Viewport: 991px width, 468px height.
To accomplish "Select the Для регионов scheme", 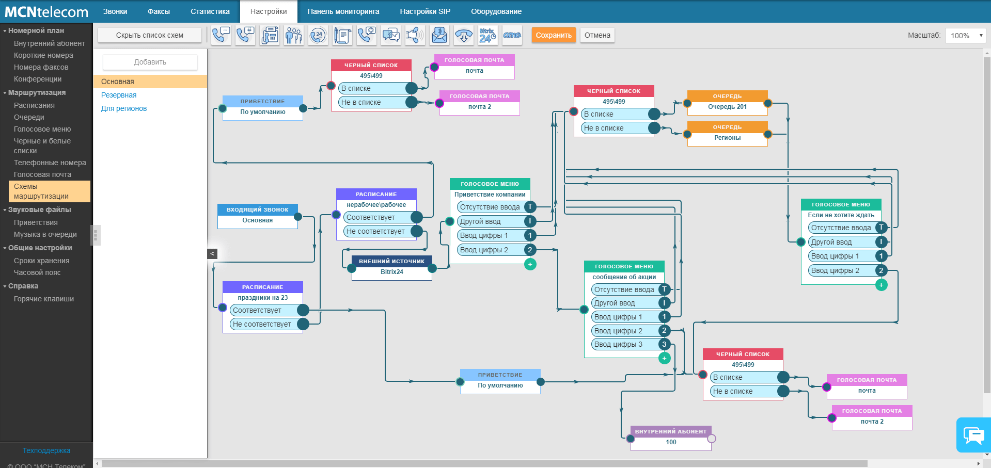I will tap(124, 108).
